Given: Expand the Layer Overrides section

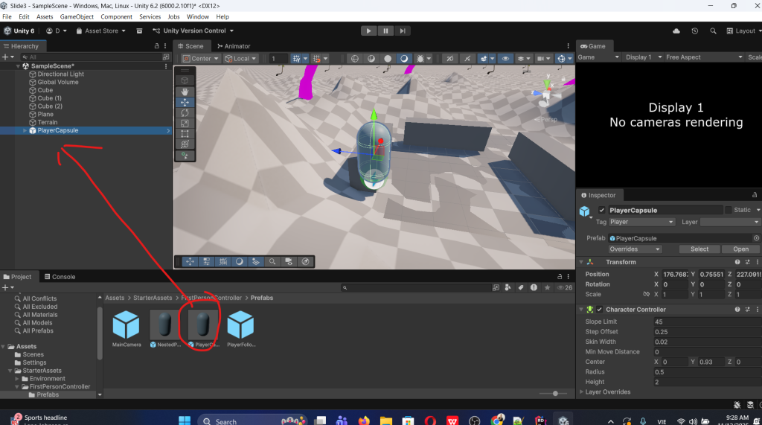Looking at the screenshot, I should tap(581, 392).
